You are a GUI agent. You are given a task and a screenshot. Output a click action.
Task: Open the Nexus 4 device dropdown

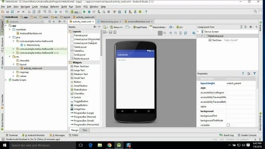(117, 27)
